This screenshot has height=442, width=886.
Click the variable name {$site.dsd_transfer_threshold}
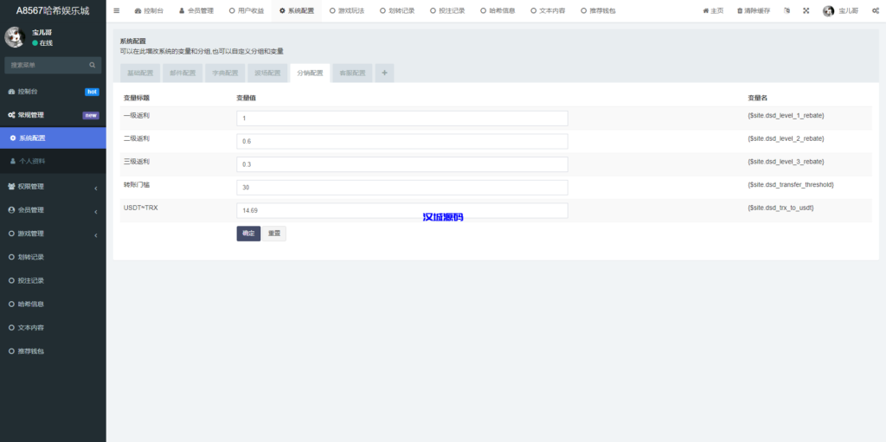coord(791,184)
